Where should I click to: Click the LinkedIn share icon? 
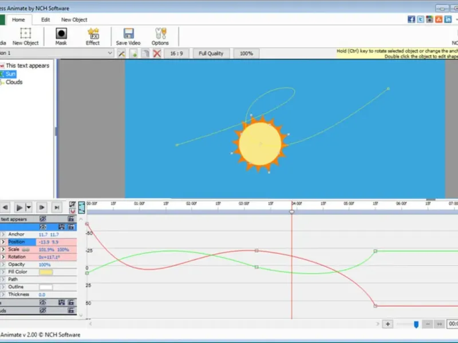448,19
